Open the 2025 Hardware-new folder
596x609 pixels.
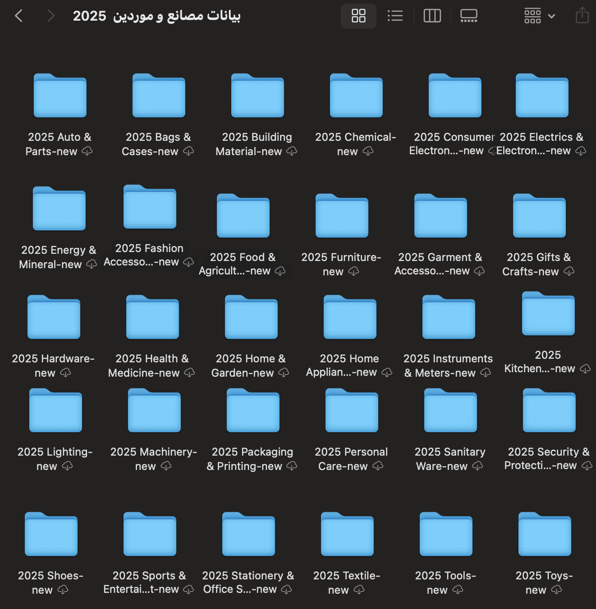(54, 317)
